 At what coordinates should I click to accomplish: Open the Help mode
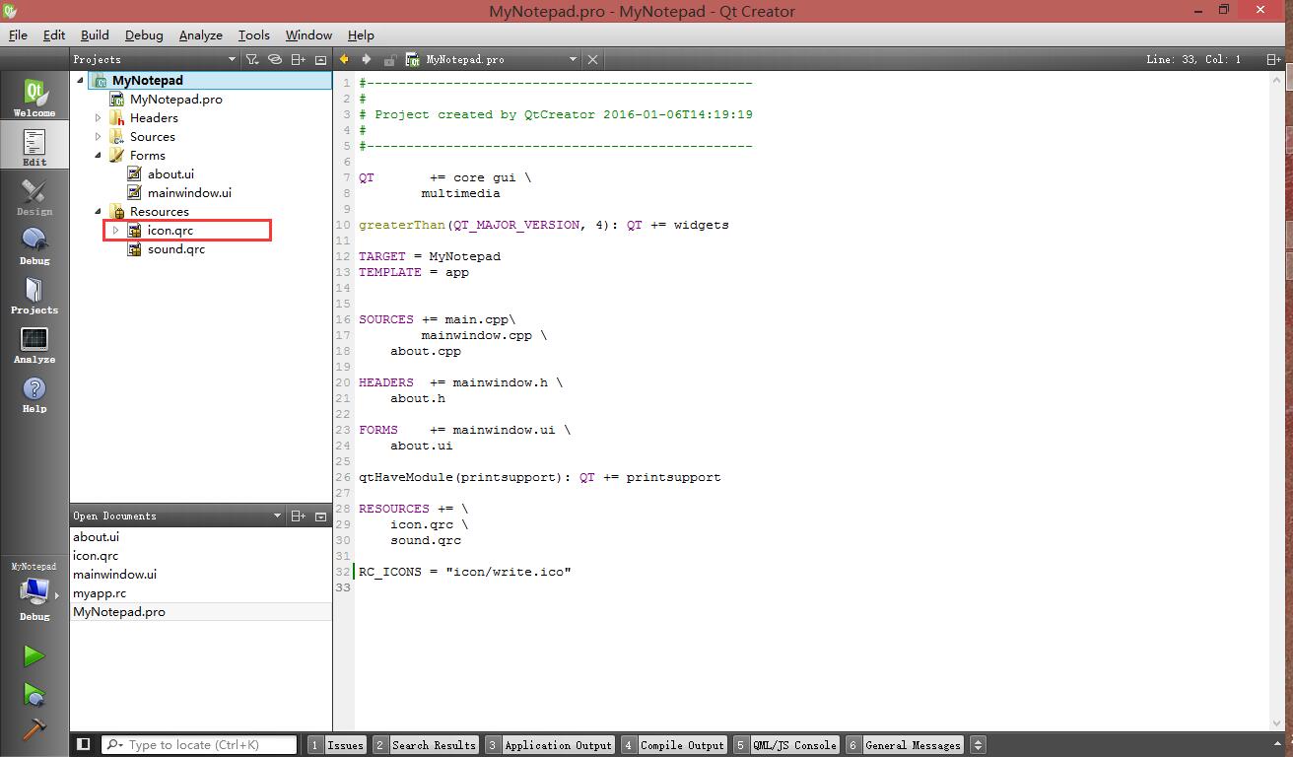[x=34, y=393]
